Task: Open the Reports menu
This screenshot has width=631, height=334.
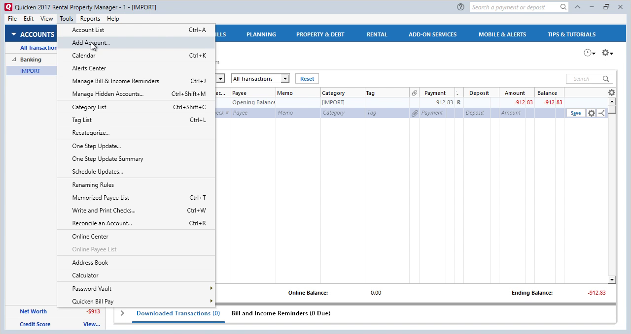Action: 90,19
